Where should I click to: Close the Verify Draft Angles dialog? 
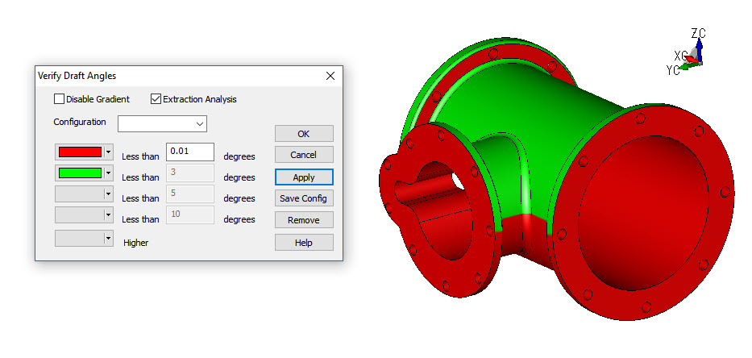[330, 76]
